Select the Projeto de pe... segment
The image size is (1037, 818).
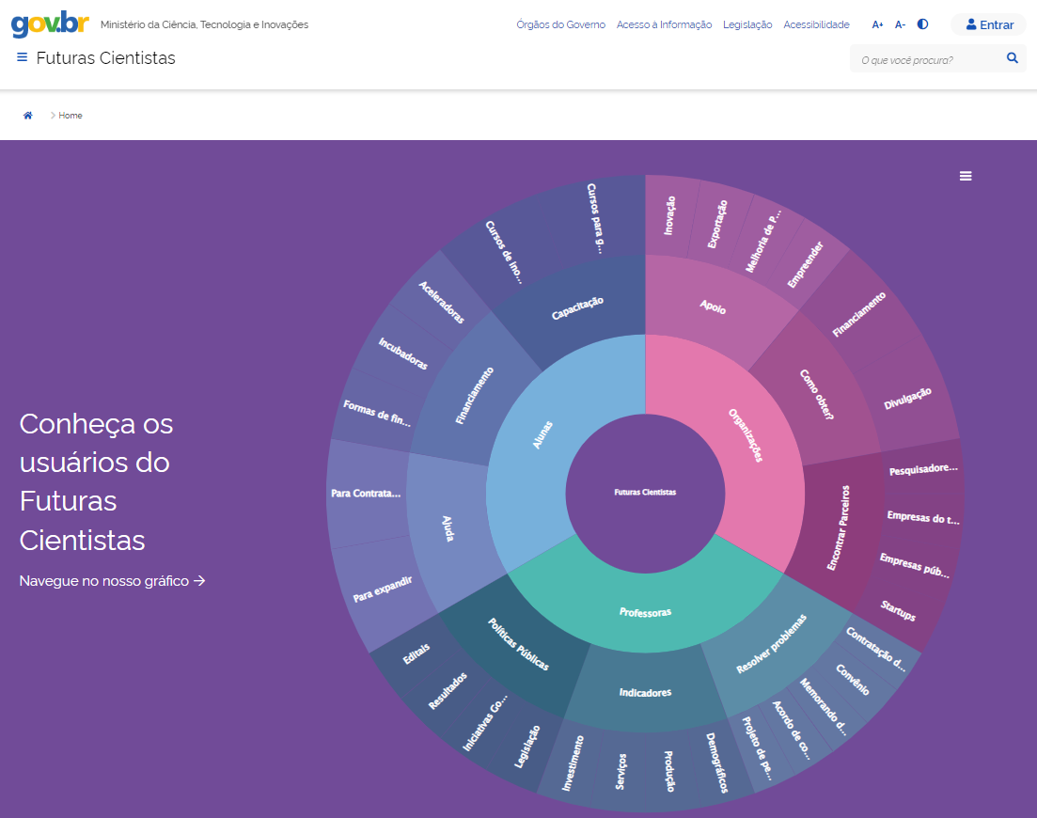[757, 747]
